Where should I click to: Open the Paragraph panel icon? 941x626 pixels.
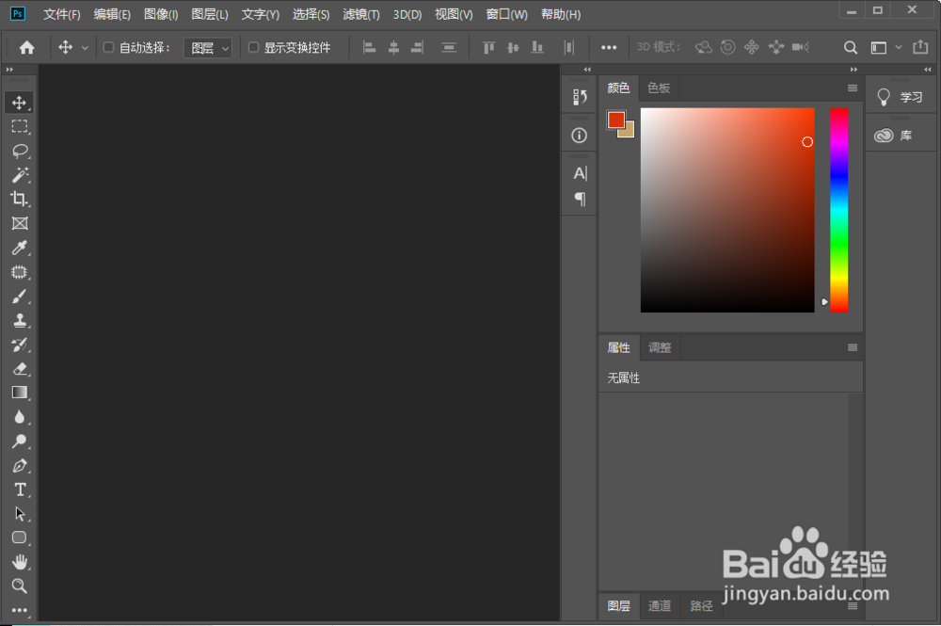(x=580, y=199)
